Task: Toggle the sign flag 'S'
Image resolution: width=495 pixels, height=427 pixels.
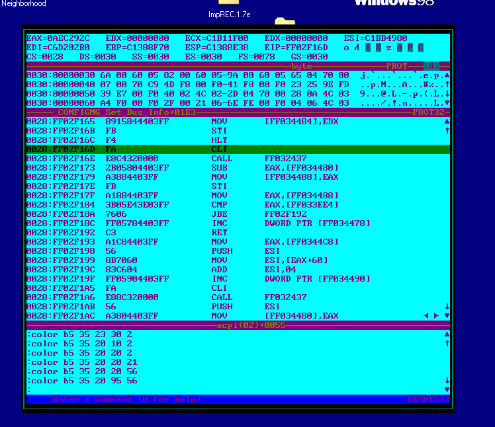Action: (378, 48)
